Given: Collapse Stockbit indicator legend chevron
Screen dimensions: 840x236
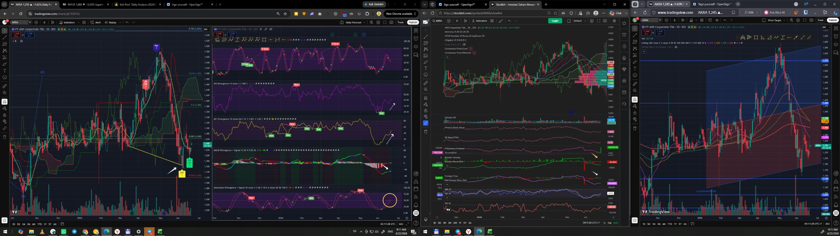Looking at the screenshot, I should 447,57.
